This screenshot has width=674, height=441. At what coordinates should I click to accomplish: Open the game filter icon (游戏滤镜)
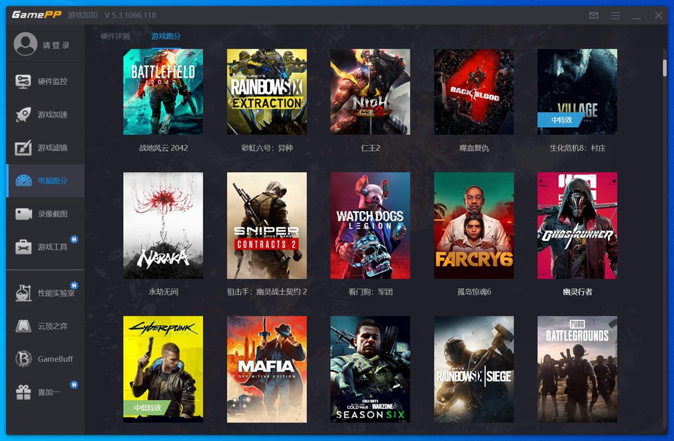point(23,148)
